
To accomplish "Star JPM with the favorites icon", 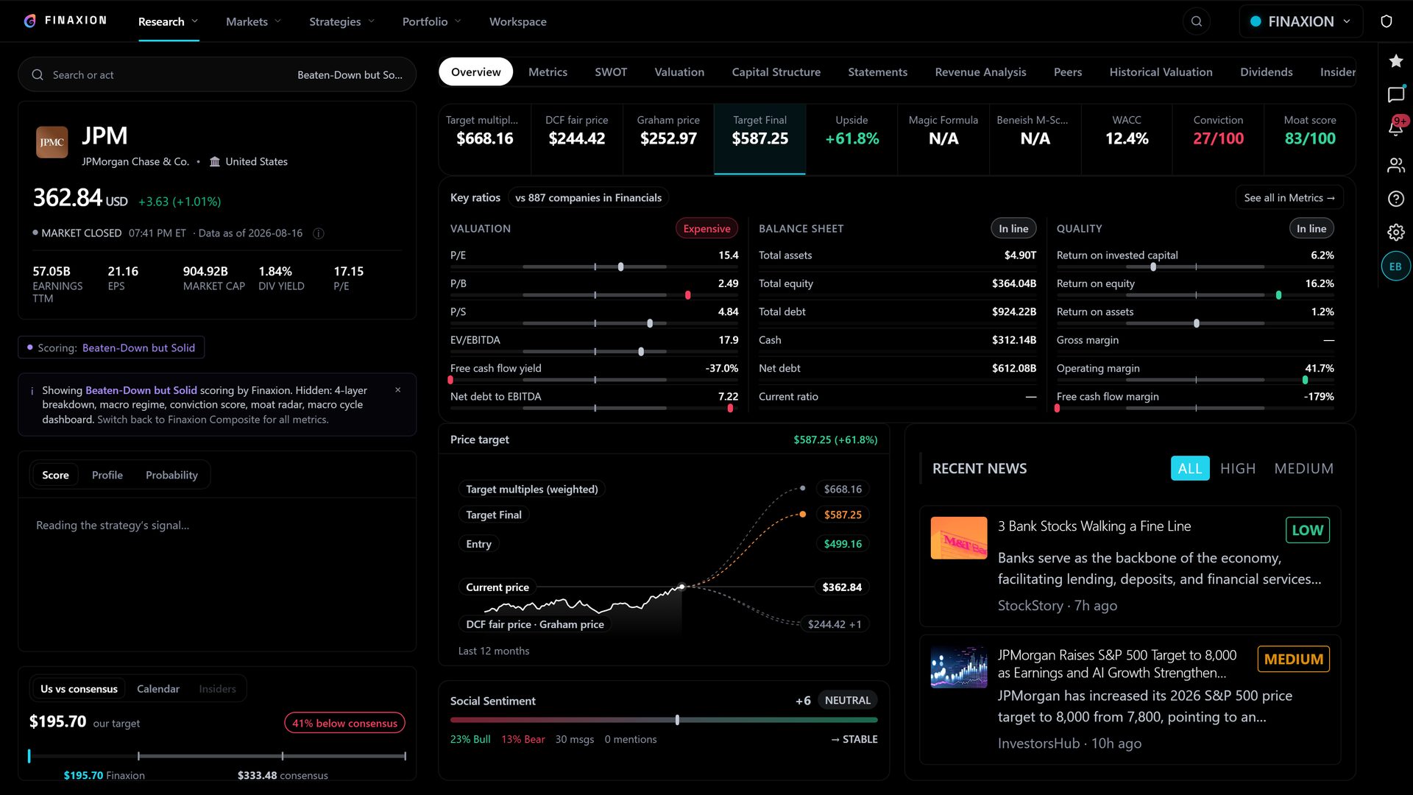I will coord(1395,61).
